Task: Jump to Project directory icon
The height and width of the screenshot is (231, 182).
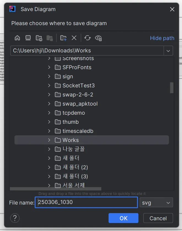Action: (39, 38)
